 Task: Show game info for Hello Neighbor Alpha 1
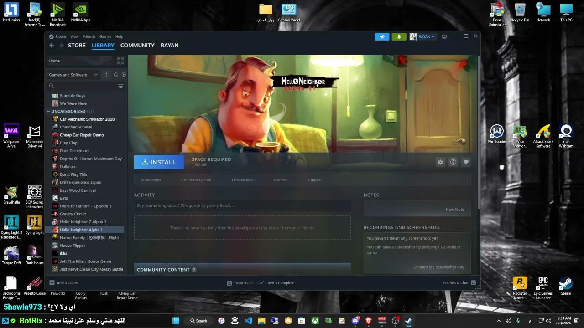pos(453,162)
